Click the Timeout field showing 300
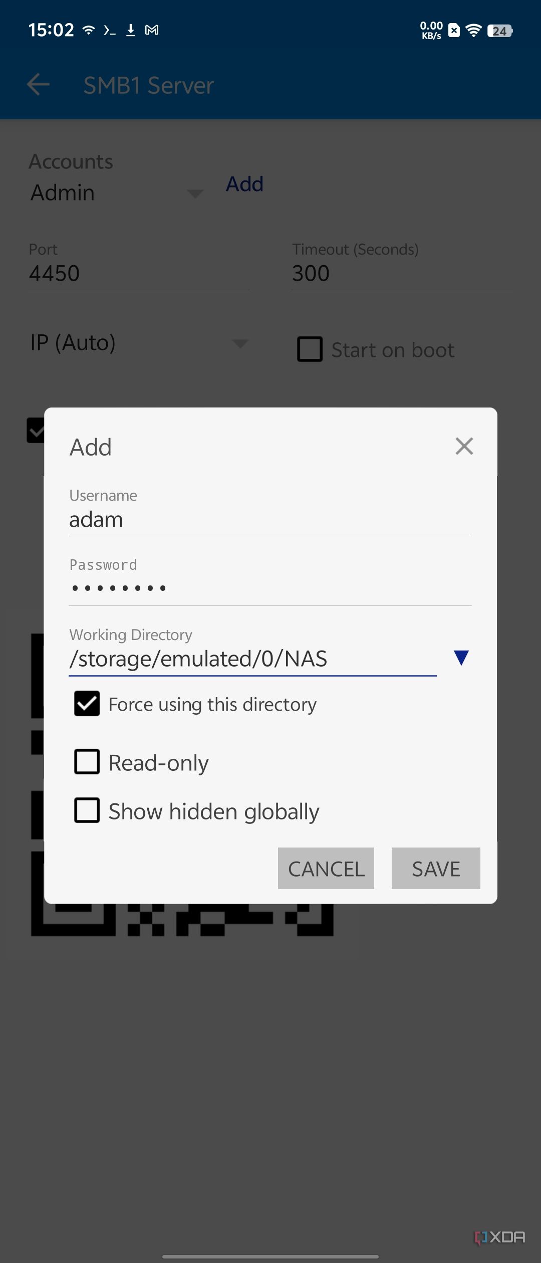 point(402,274)
